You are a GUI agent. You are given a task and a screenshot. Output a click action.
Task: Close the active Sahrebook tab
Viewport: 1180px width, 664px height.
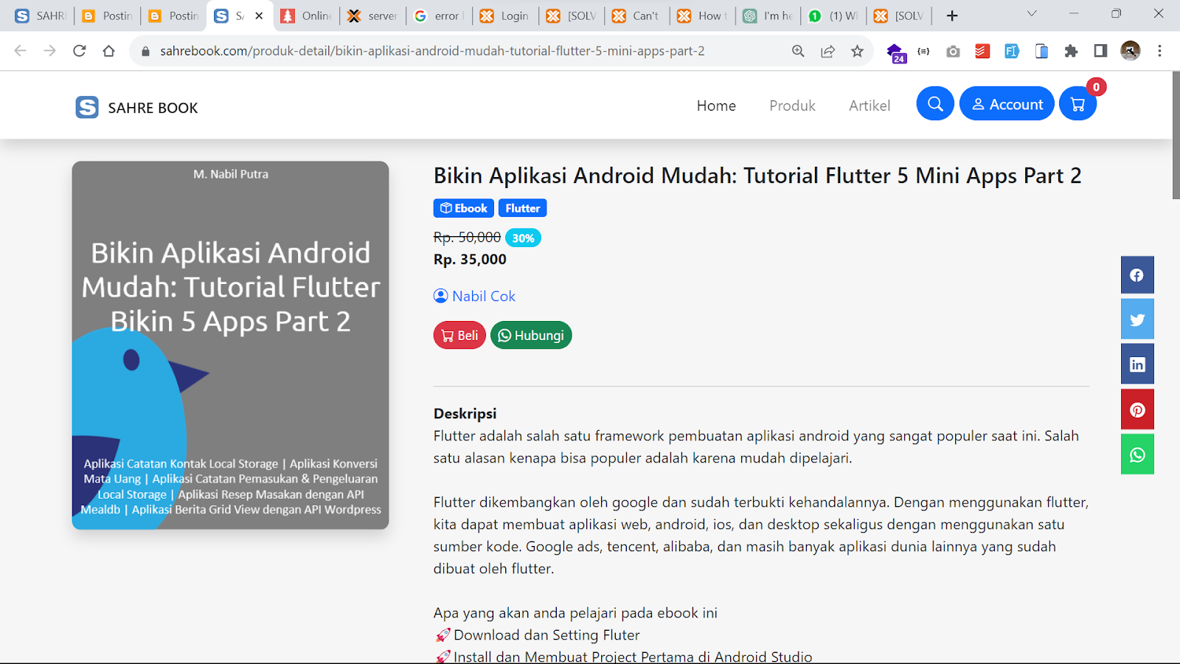coord(259,15)
